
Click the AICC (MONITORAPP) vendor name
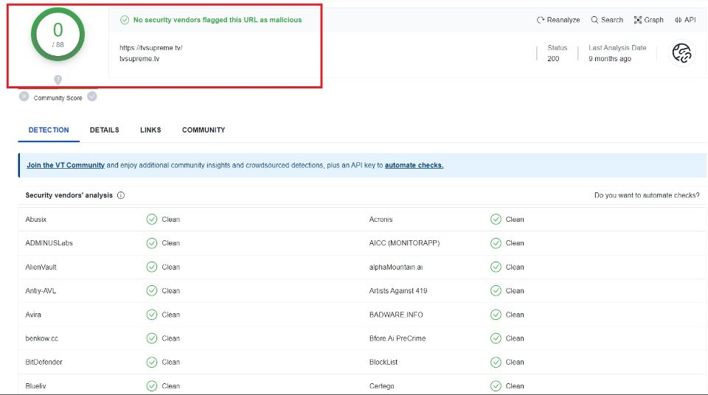405,243
